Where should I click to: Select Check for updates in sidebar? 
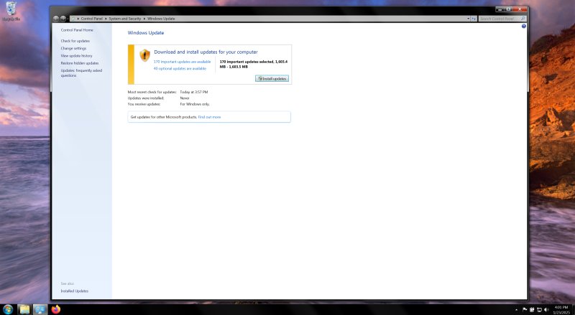(75, 41)
